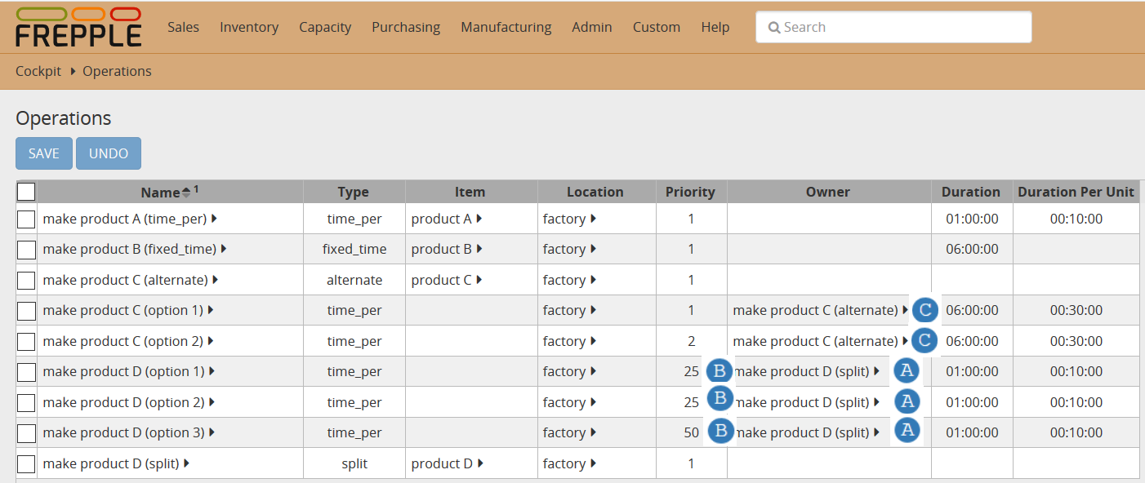Open the Manufacturing menu
Viewport: 1145px width, 483px height.
coord(506,27)
